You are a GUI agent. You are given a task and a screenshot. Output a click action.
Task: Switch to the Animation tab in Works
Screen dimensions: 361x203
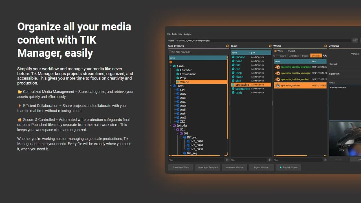coord(294,56)
